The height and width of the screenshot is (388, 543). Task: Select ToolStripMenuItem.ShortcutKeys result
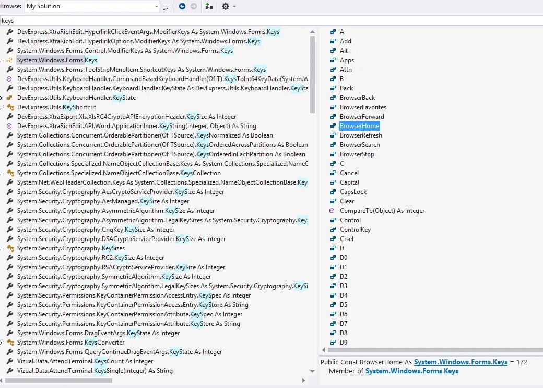point(141,70)
